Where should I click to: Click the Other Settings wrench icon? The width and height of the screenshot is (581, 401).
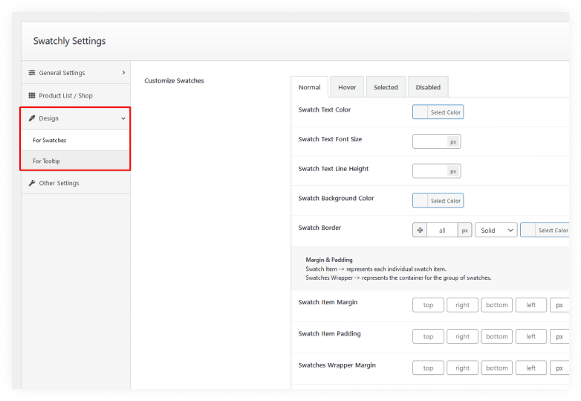tap(32, 183)
